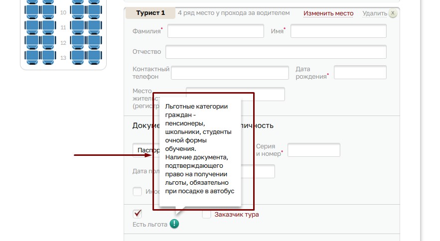Click the green info icon beside Есть льгота
Image resolution: width=440 pixels, height=241 pixels.
point(174,224)
